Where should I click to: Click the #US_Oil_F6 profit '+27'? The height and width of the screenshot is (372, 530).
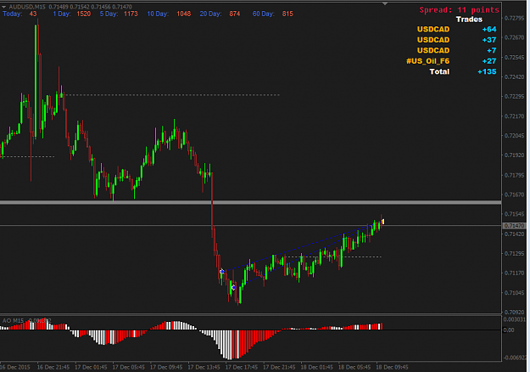tap(489, 61)
